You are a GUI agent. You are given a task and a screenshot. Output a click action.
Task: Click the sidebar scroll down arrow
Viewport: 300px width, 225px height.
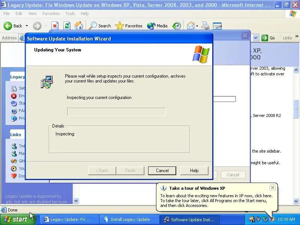pyautogui.click(x=76, y=201)
